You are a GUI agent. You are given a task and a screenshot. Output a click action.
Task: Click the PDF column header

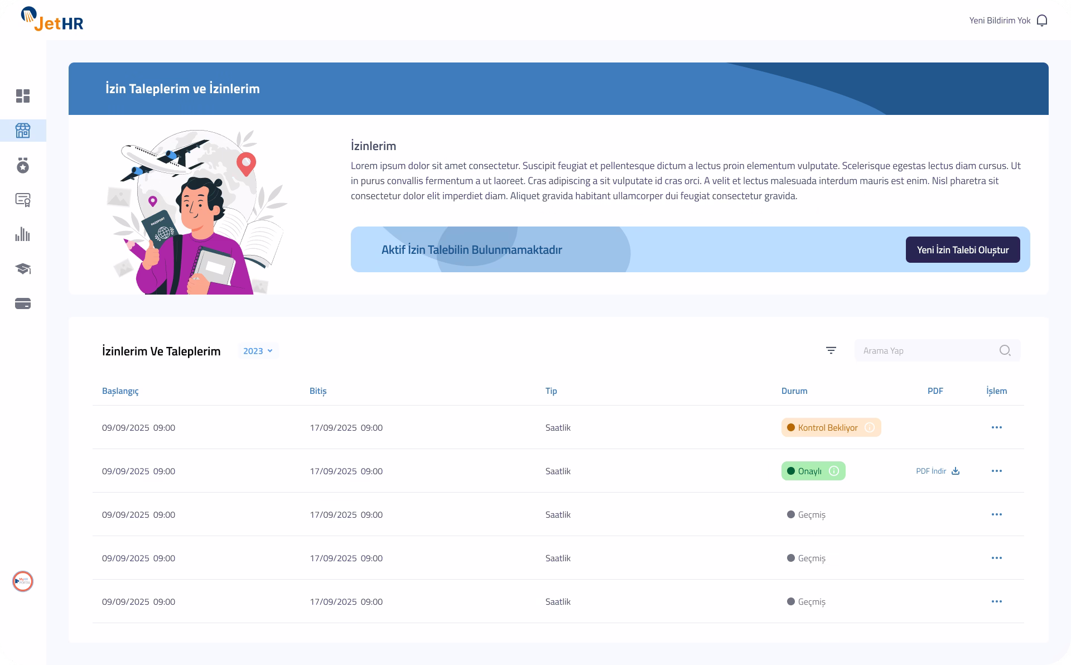coord(935,391)
